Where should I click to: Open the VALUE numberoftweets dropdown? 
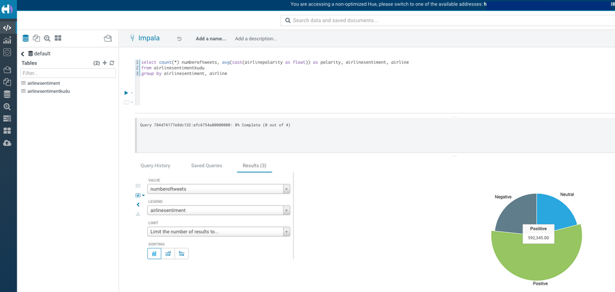[x=219, y=189]
